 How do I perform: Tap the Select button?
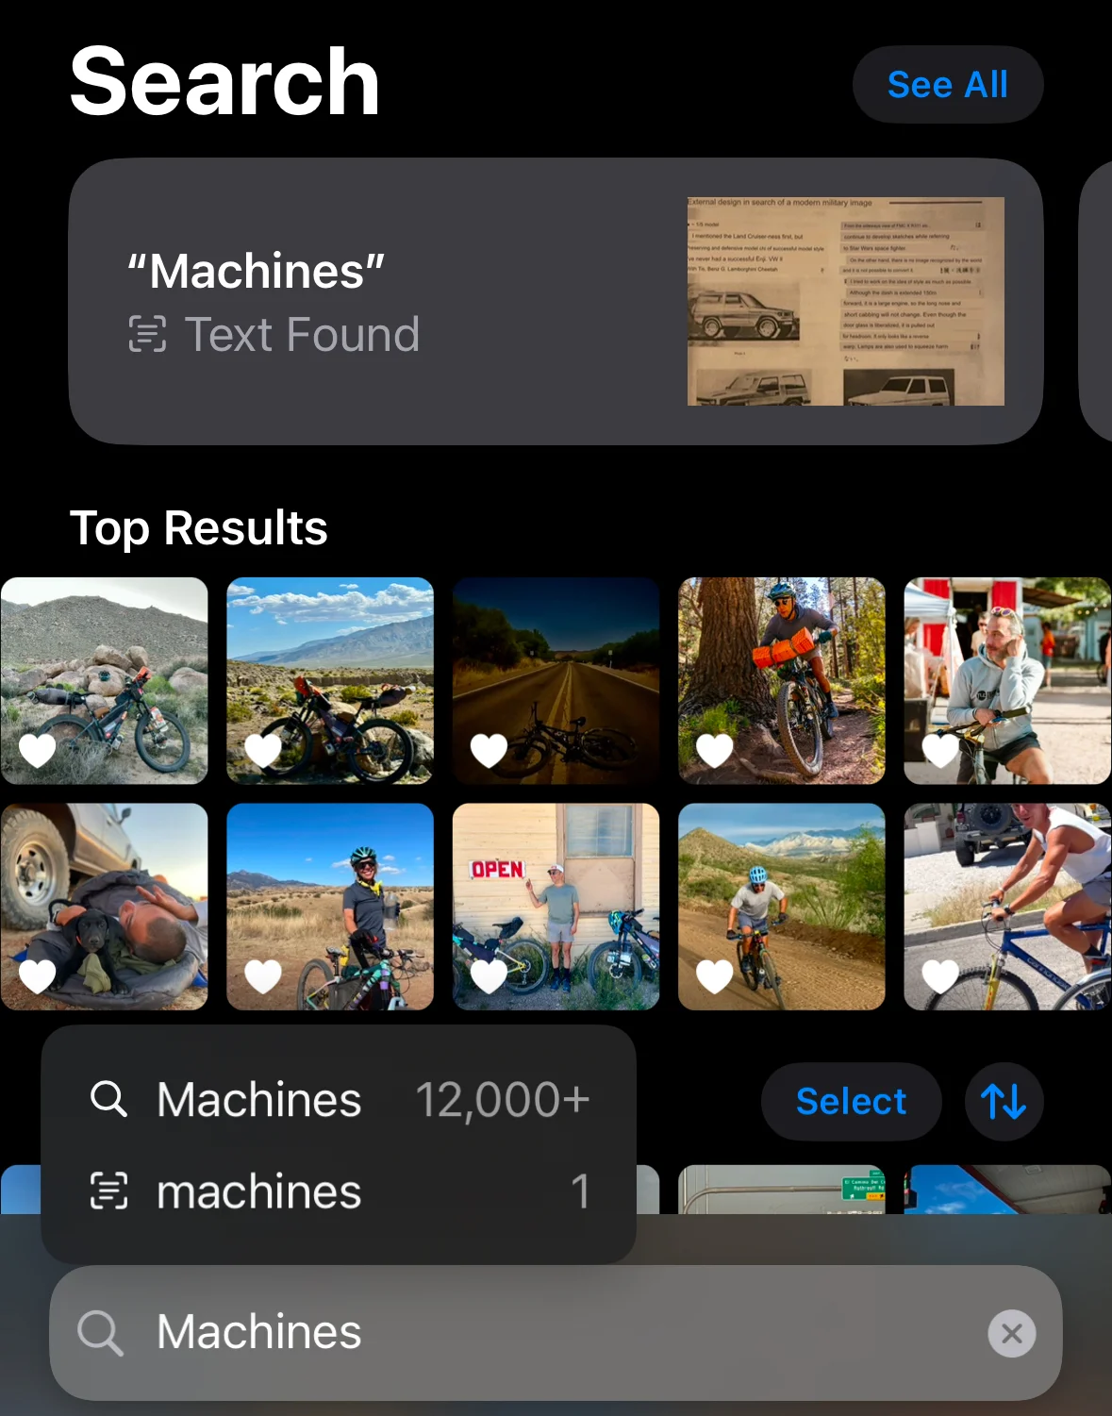851,1101
